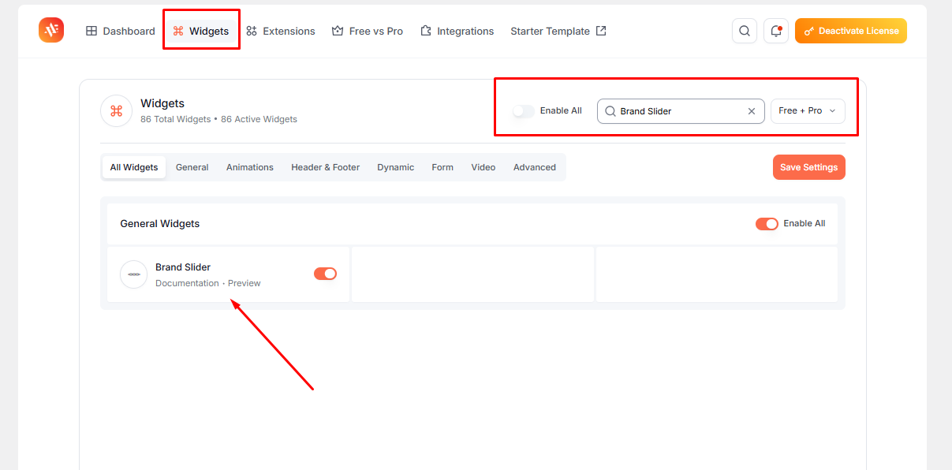952x470 pixels.
Task: Open Brand Slider Preview link
Action: point(245,283)
